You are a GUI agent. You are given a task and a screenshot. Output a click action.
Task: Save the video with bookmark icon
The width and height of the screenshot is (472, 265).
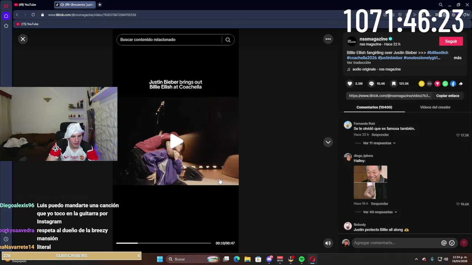[x=394, y=84]
